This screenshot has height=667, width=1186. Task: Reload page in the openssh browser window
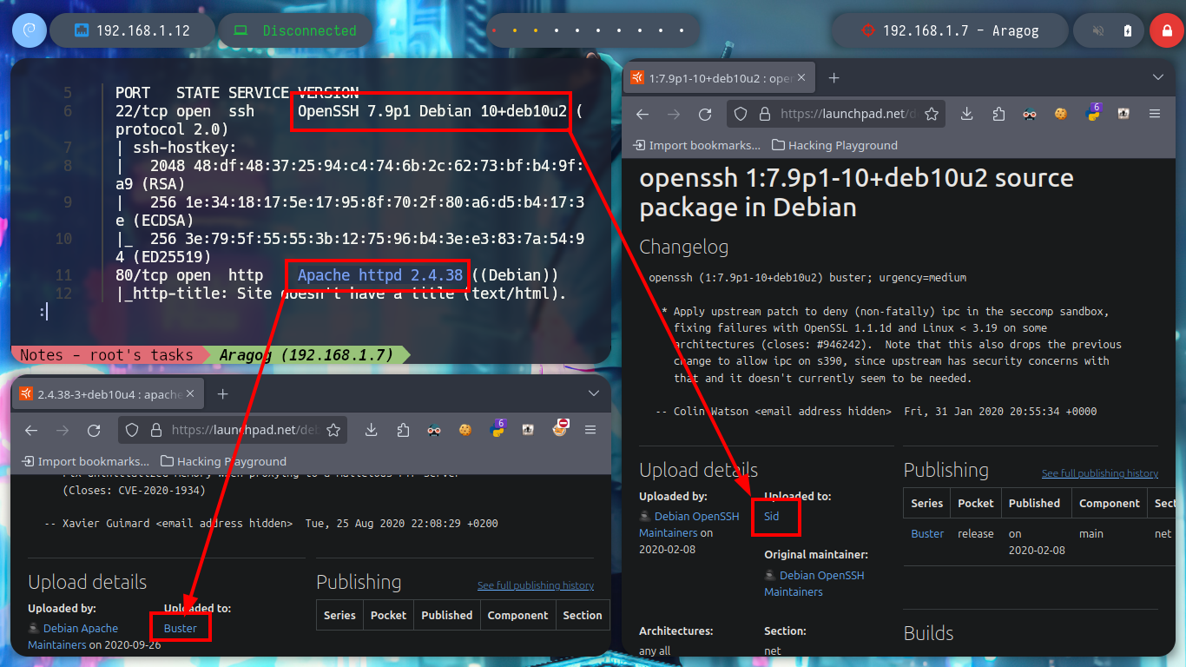[705, 114]
